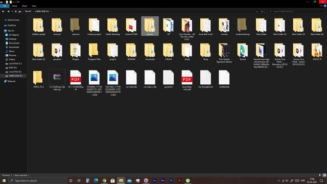Switch to details view button
The image size is (327, 184).
click(320, 175)
